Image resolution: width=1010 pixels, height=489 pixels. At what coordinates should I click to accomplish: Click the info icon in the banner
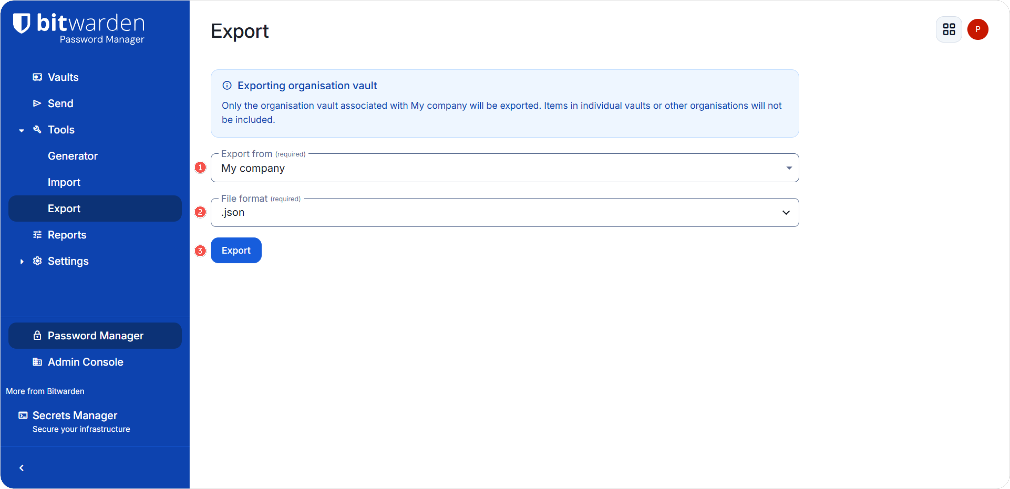227,85
